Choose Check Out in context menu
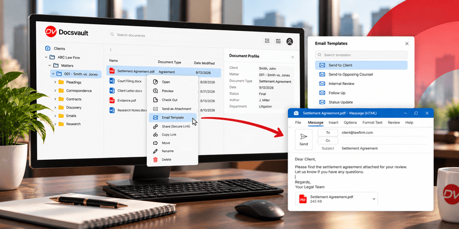Image resolution: width=459 pixels, height=229 pixels. 173,100
